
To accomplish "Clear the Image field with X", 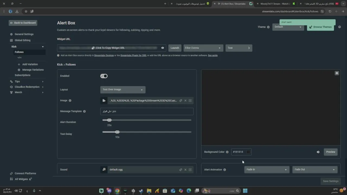I will [x=185, y=100].
